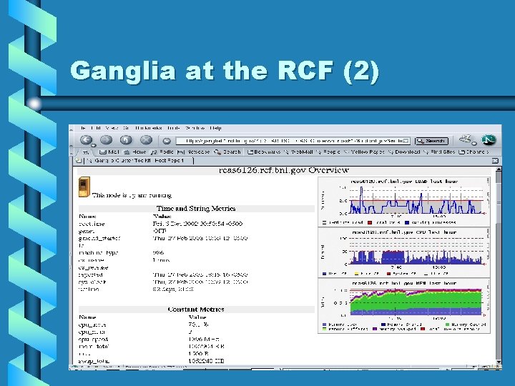
Task: Click the 'This node is up and running' text
Action: pos(132,195)
